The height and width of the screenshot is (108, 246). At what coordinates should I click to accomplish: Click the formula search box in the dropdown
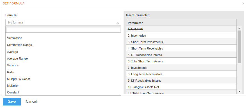tap(64, 30)
